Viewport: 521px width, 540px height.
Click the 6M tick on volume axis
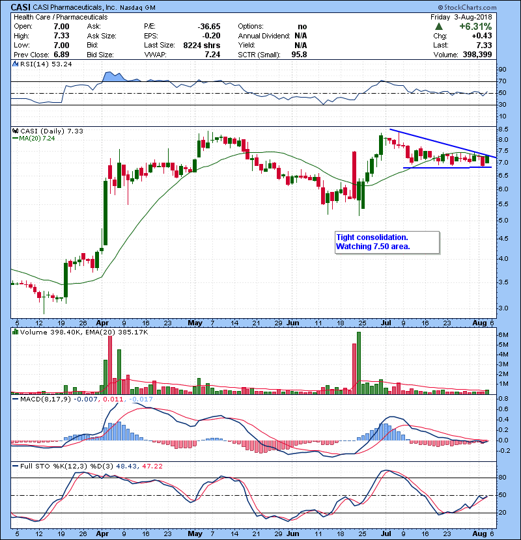(503, 335)
